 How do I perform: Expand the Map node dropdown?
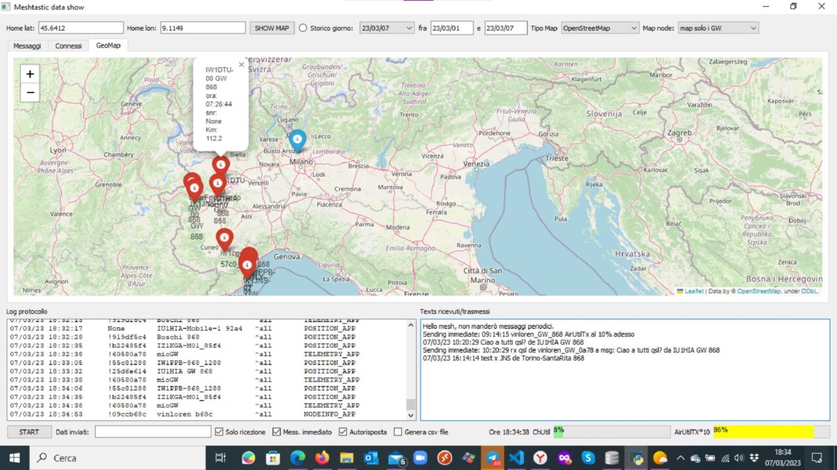pos(717,28)
